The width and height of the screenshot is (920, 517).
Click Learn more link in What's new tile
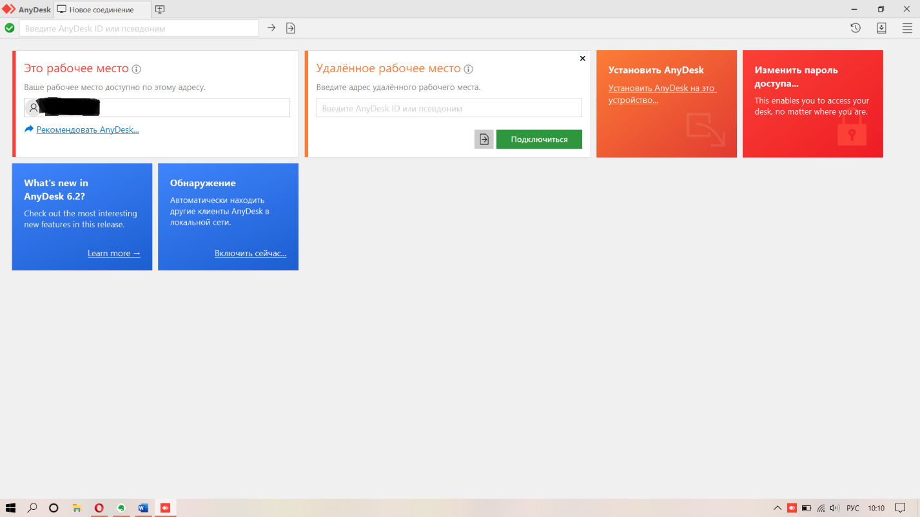pyautogui.click(x=114, y=253)
